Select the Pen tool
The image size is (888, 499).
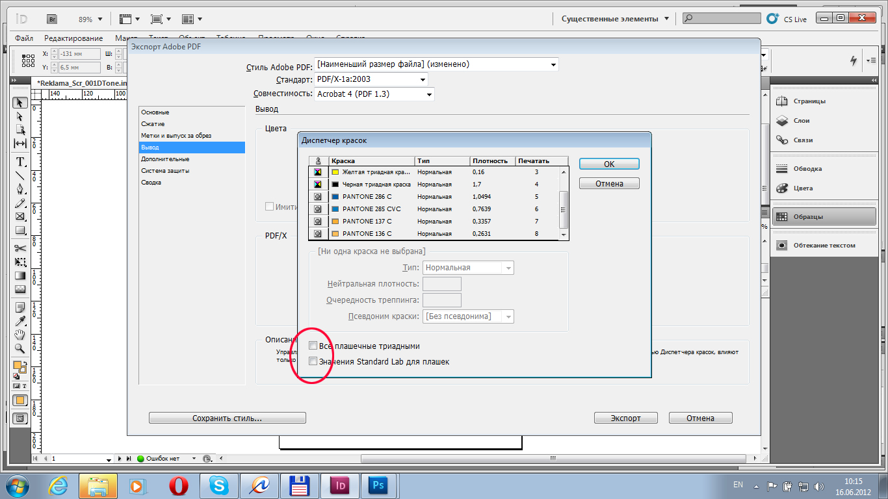click(x=20, y=189)
